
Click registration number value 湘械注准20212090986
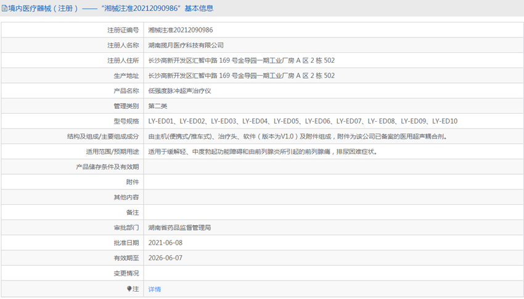pos(181,30)
